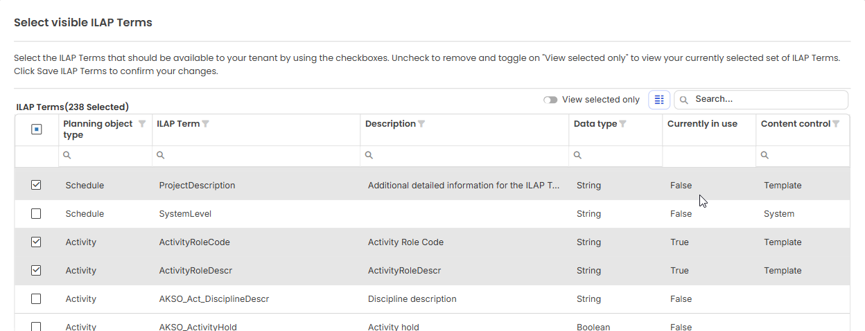
Task: Click the Description column filter input
Action: pos(468,156)
